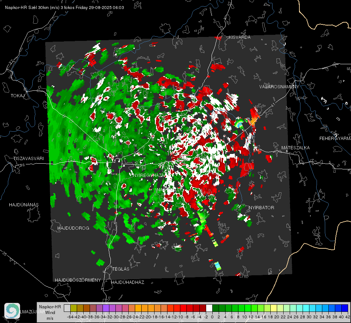Viewport: 351px width, 323px height.
Task: Click the Napkor-HR legend title
Action: 50,307
